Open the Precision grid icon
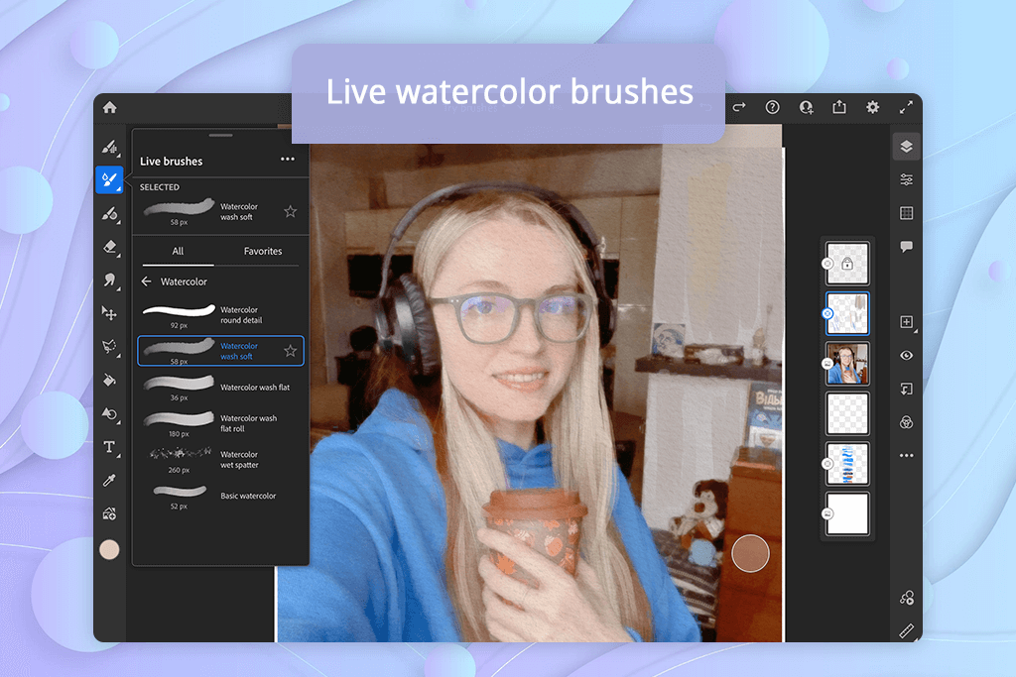The image size is (1016, 677). click(x=907, y=213)
